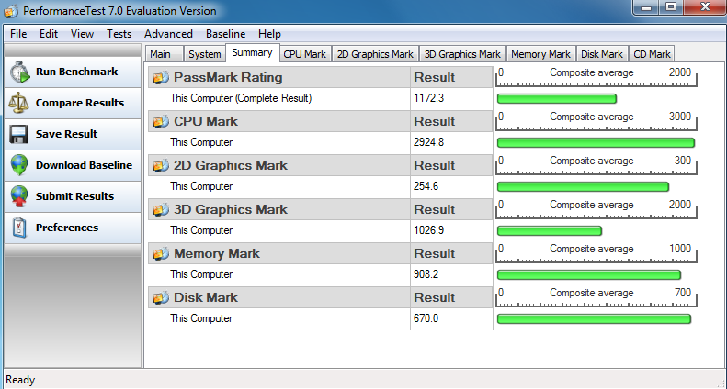Screen dimensions: 727x389
Task: Click the Disk Mark header icon
Action: click(x=161, y=297)
